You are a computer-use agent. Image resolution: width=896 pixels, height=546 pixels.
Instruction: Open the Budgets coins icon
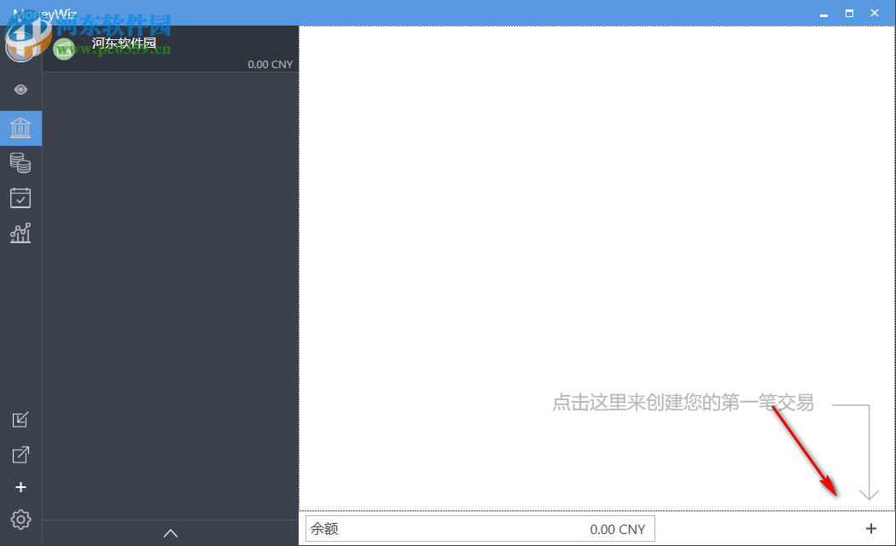20,162
